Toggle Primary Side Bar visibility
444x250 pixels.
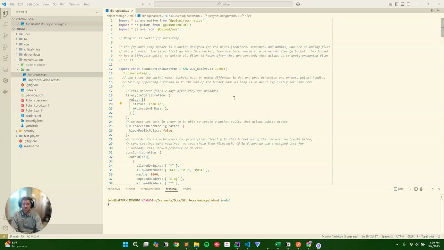click(396, 4)
